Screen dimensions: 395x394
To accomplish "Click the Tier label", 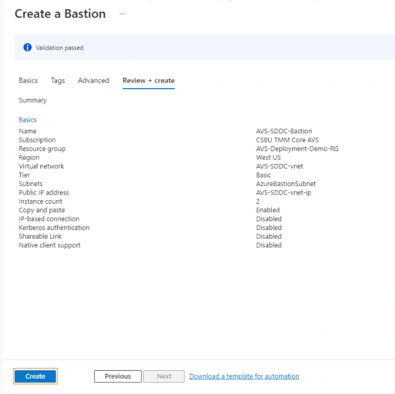I will point(24,175).
